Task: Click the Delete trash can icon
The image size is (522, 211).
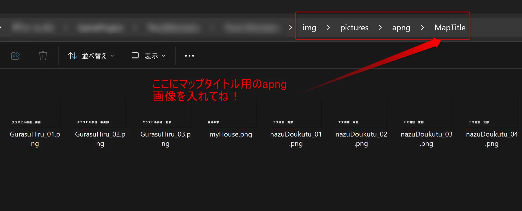Action: point(43,56)
